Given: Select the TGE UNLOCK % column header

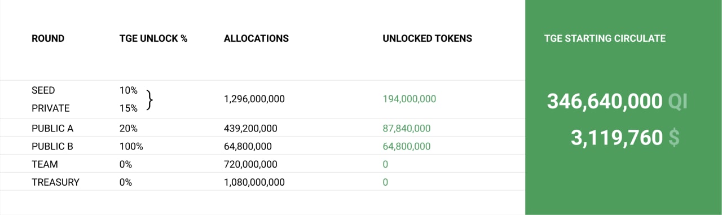Looking at the screenshot, I should (153, 39).
